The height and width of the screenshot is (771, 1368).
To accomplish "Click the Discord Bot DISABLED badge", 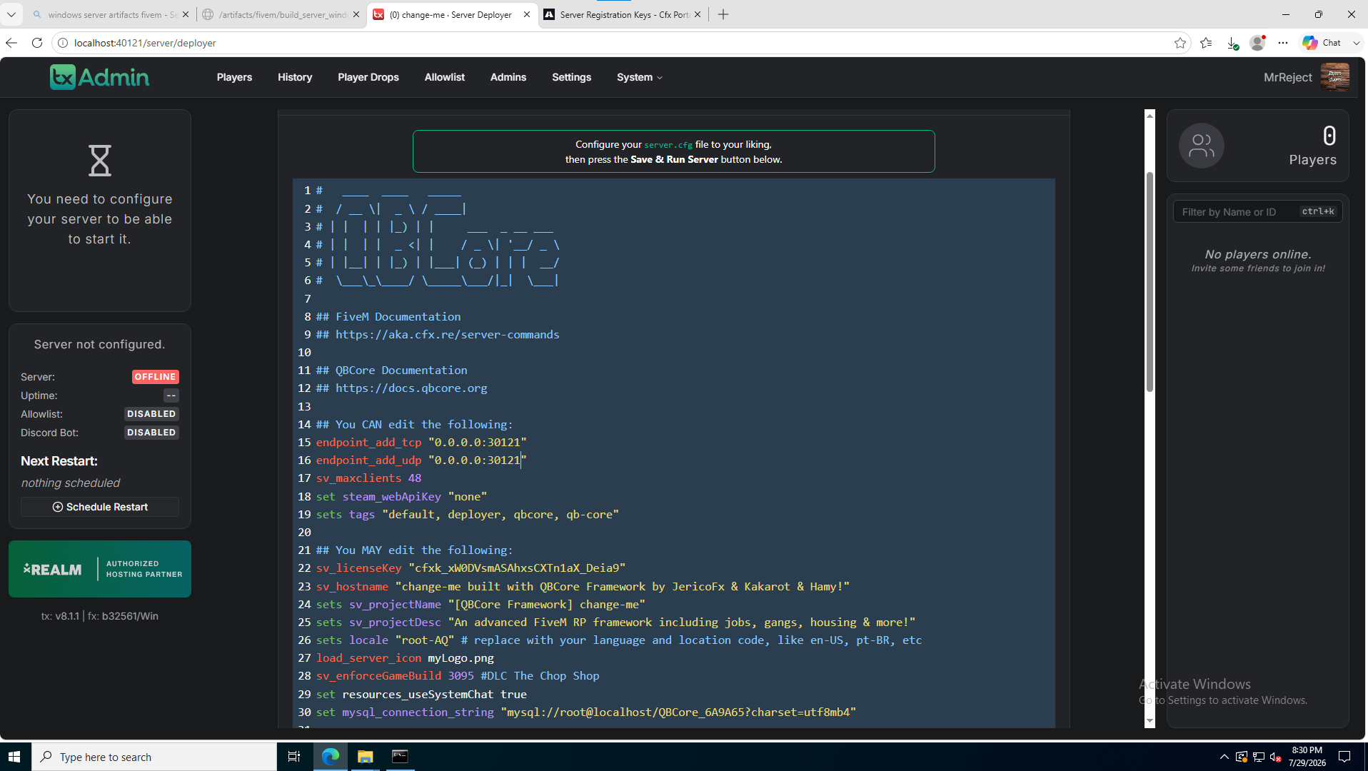I will [151, 433].
